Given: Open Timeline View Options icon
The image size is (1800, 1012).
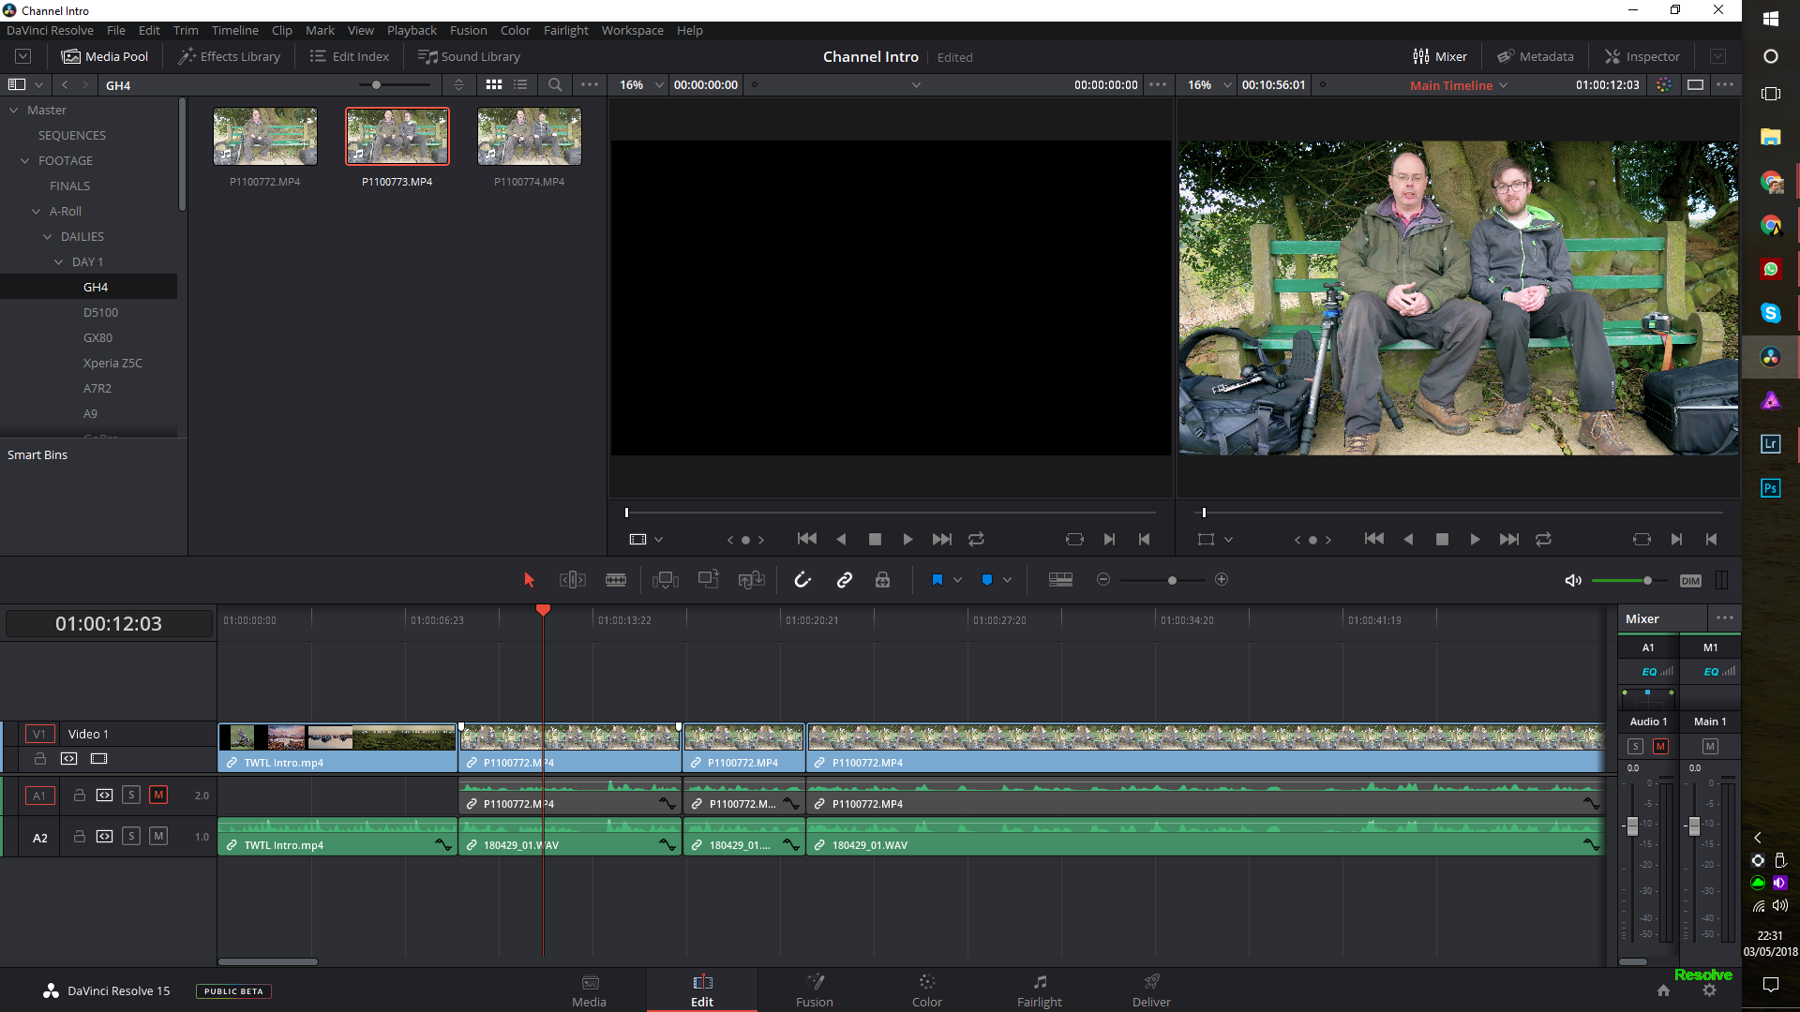Looking at the screenshot, I should click(1060, 580).
